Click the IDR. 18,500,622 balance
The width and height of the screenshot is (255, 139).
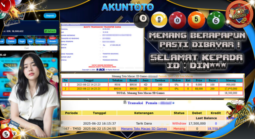click(15, 31)
